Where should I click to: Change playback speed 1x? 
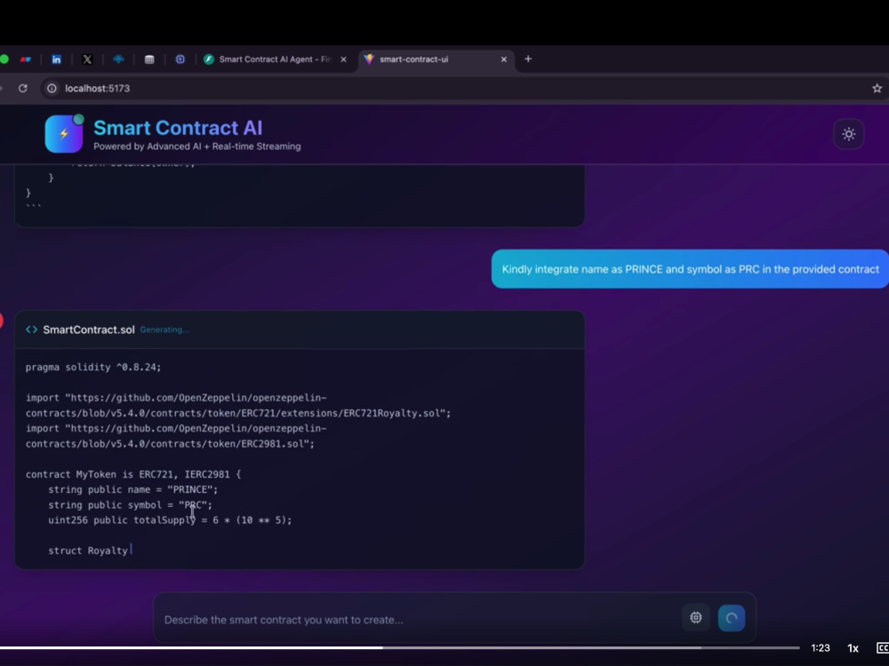point(853,648)
